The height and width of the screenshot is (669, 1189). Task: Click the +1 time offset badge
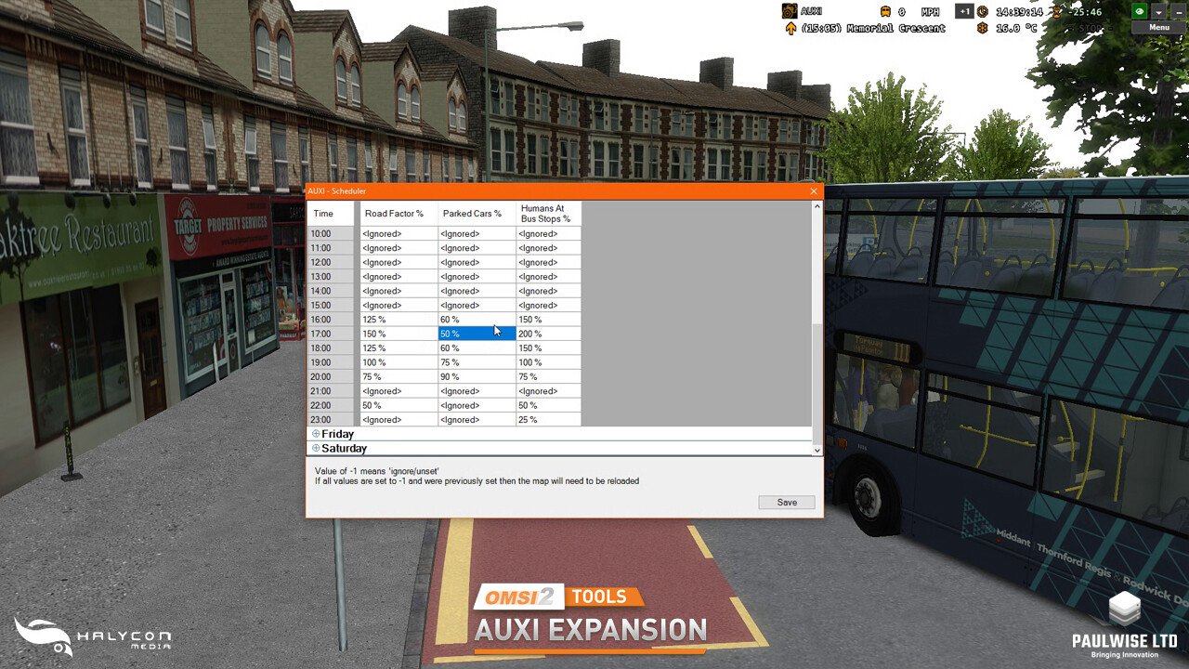coord(964,11)
